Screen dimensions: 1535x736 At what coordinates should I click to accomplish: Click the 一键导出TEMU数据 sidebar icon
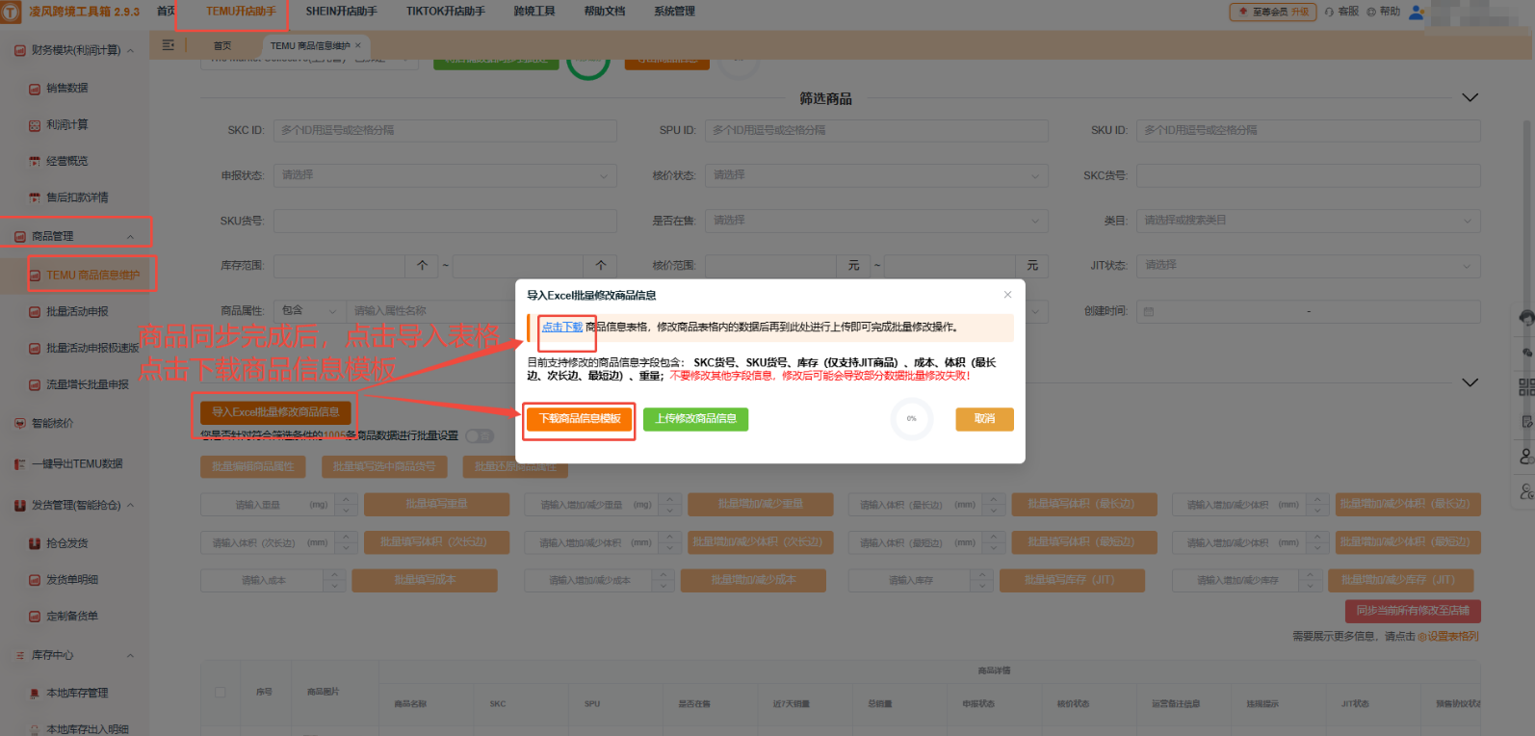(20, 464)
